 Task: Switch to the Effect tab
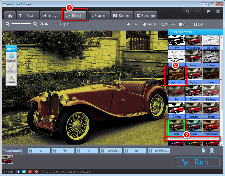point(75,15)
